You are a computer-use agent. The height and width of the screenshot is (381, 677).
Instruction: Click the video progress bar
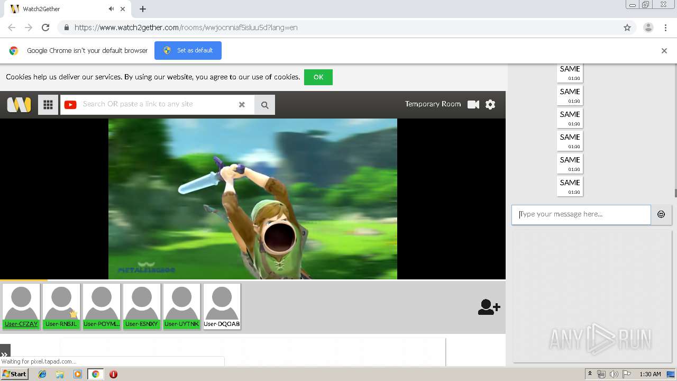pos(253,280)
